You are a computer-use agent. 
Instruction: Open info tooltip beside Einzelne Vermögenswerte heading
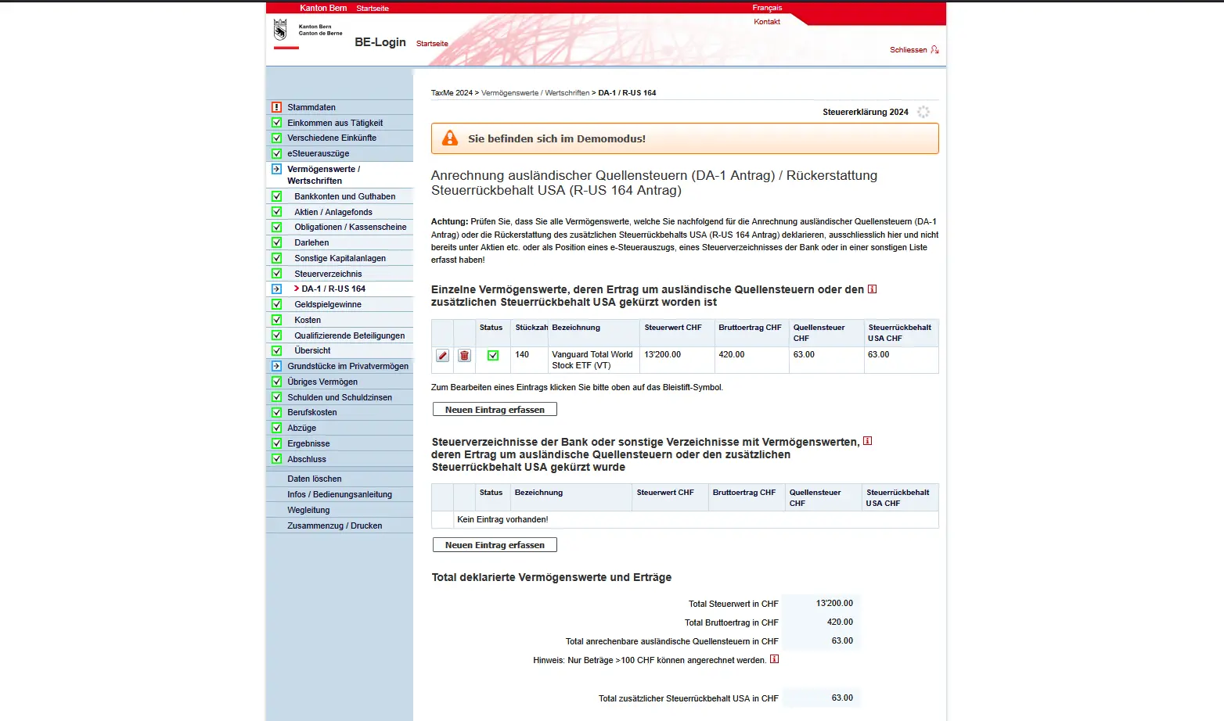tap(872, 289)
